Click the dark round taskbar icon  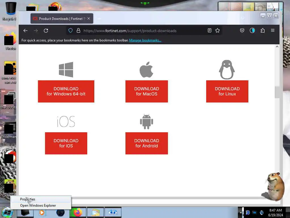(61, 212)
